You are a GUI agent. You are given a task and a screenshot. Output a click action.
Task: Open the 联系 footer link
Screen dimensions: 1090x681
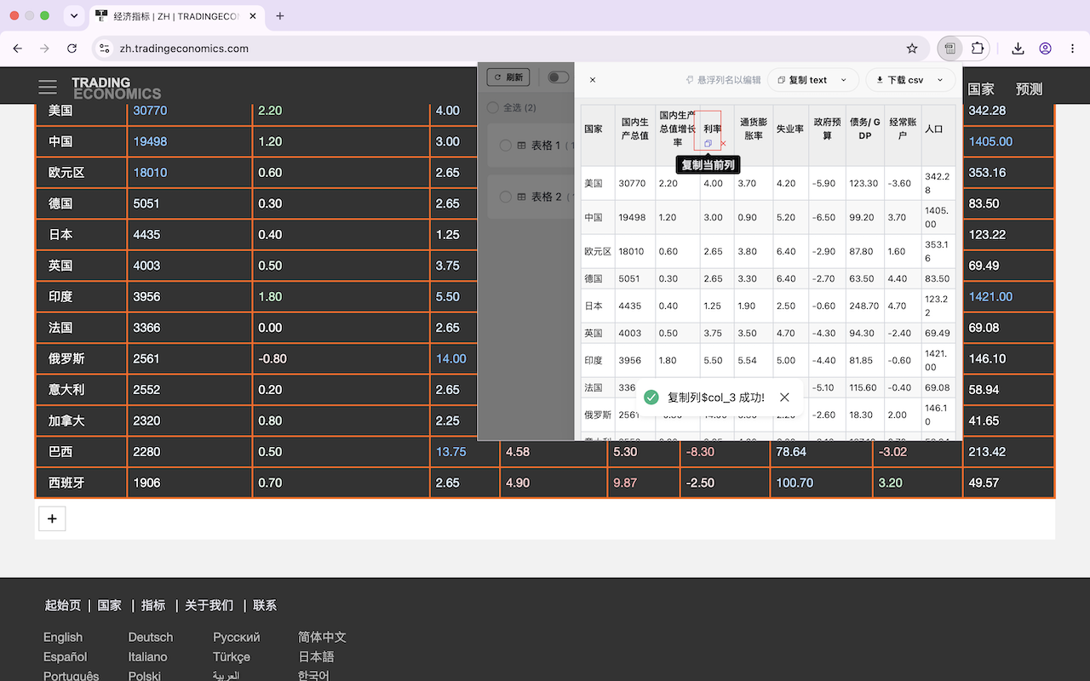[x=265, y=605]
